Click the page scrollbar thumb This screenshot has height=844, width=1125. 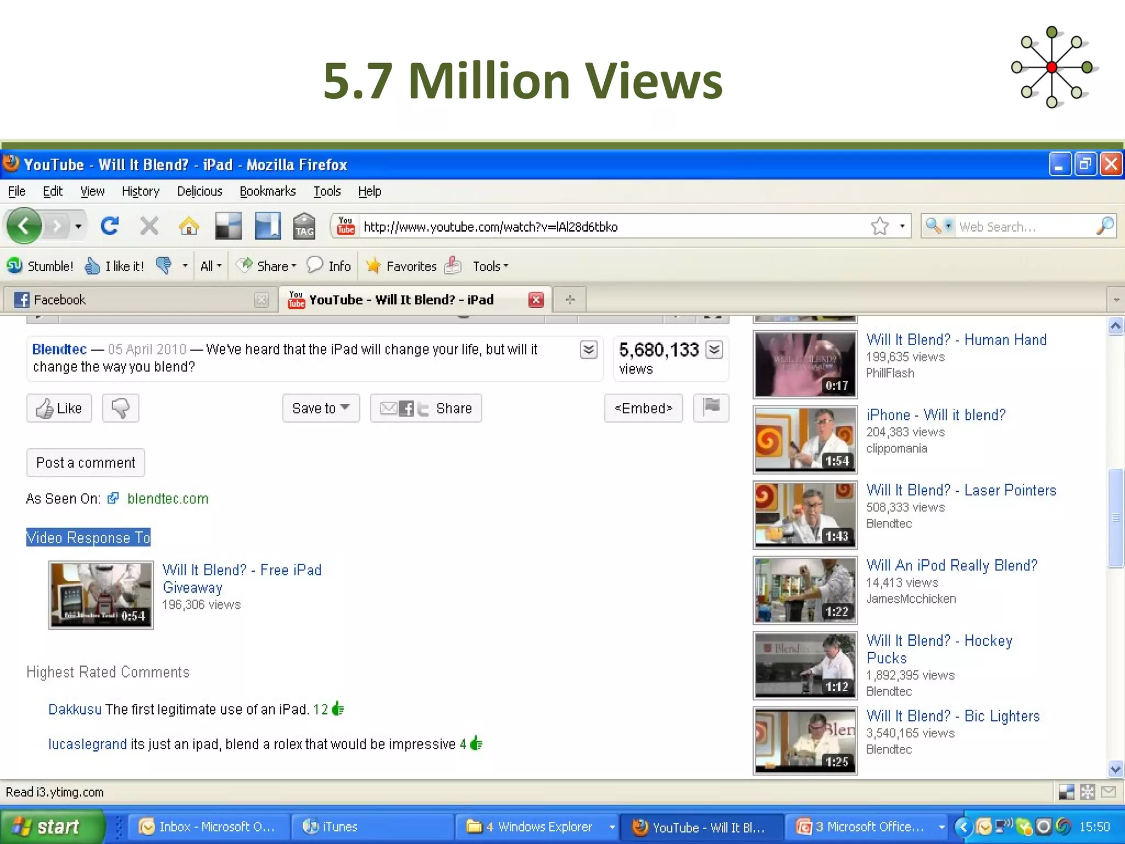point(1115,518)
